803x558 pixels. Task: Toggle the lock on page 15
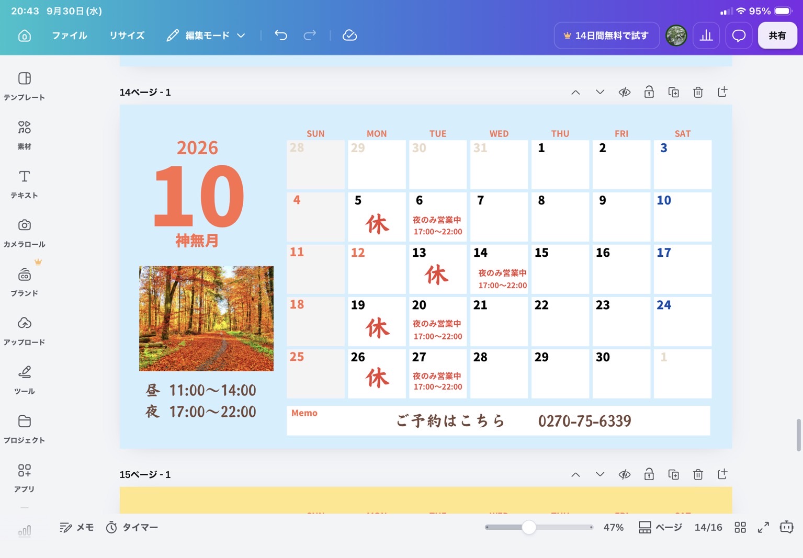tap(649, 474)
